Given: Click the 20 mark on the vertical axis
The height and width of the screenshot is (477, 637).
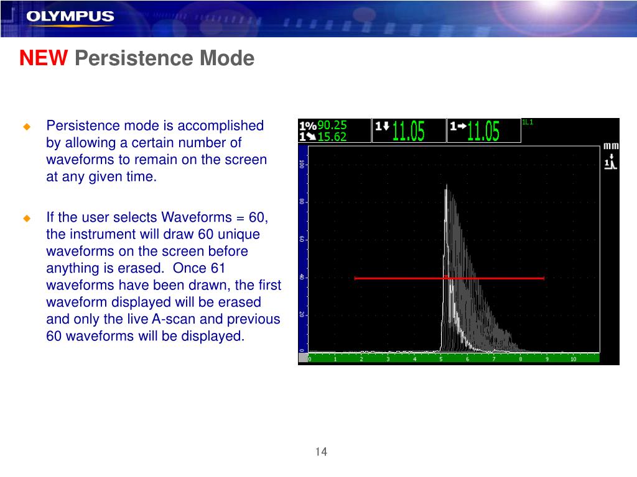Looking at the screenshot, I should click(302, 314).
